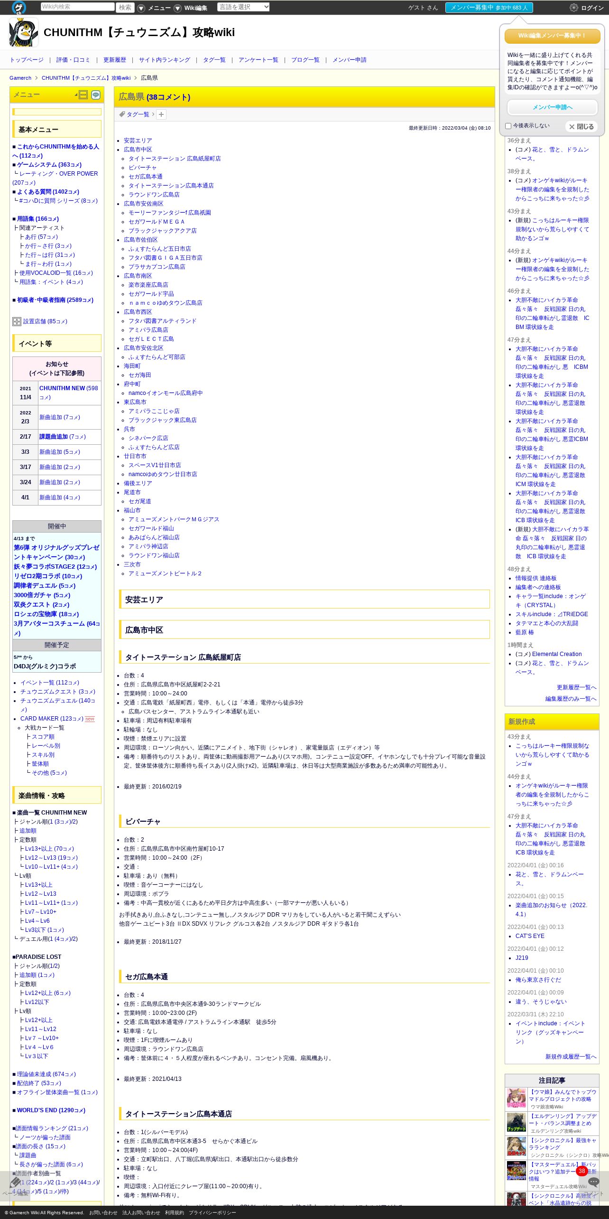Click the エルデンリング featured article thumbnail
The width and height of the screenshot is (609, 1219).
[x=516, y=1123]
